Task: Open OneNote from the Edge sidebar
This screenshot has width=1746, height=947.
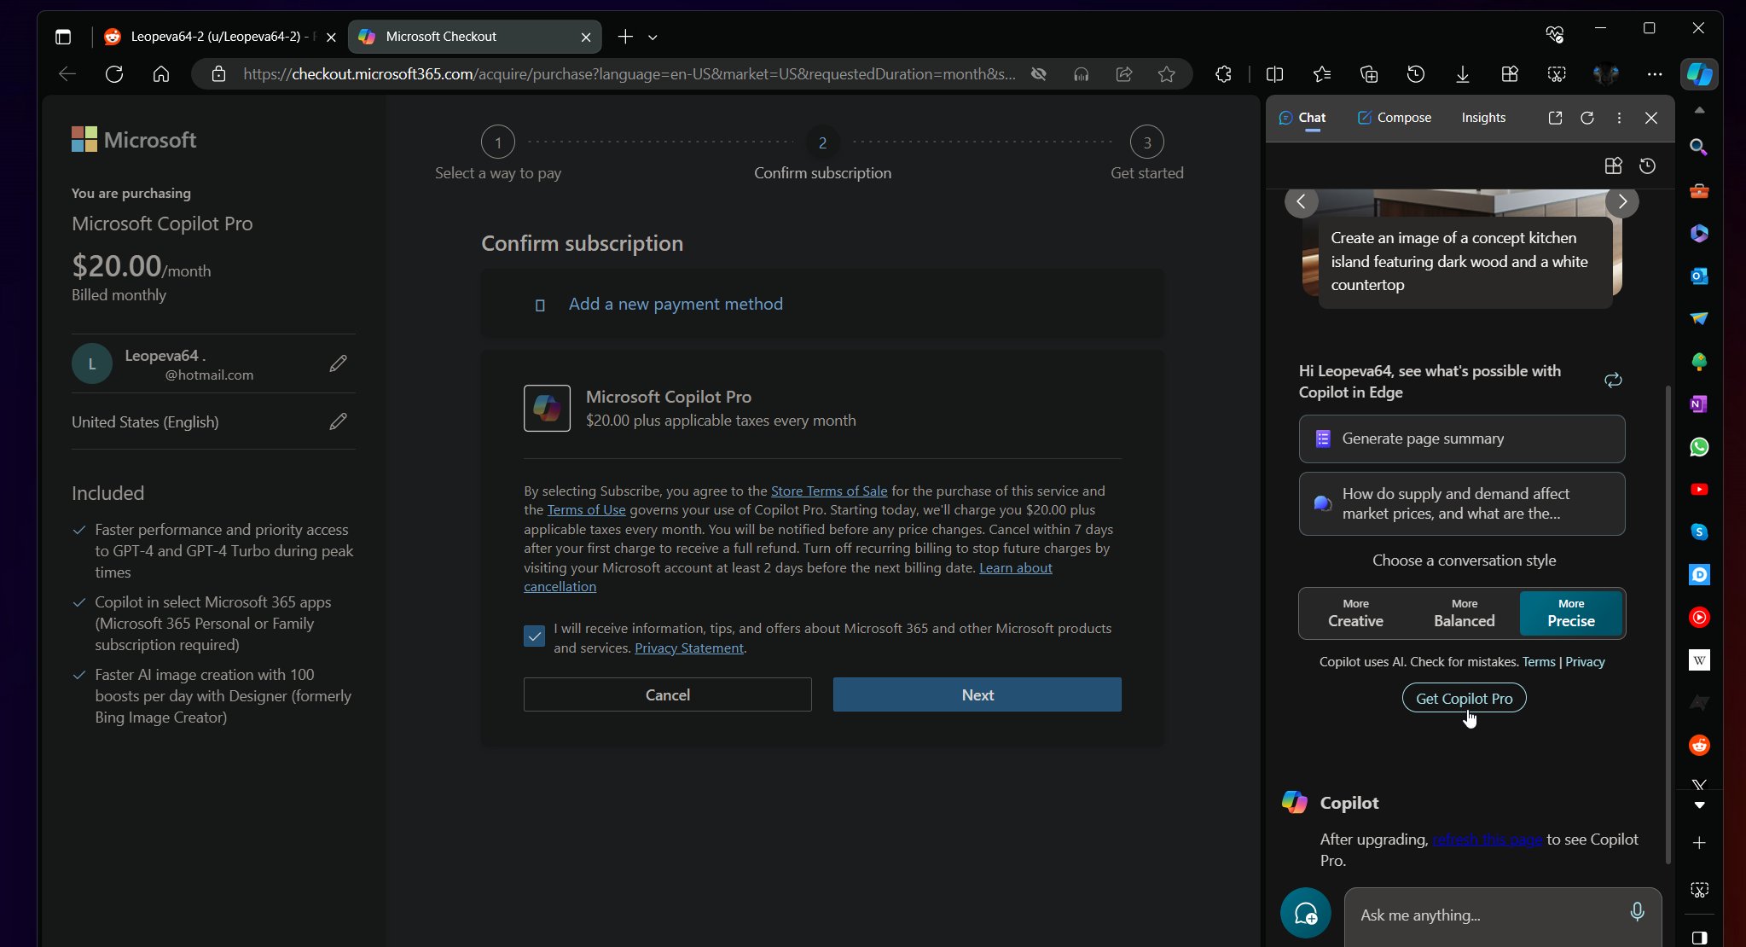Action: tap(1699, 404)
